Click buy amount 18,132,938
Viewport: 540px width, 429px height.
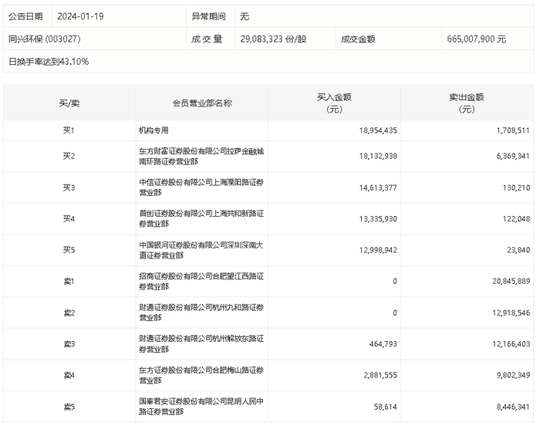click(378, 156)
